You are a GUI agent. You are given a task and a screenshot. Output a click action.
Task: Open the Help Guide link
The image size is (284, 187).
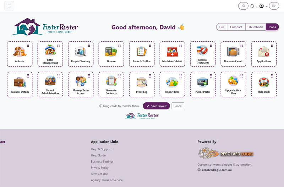98,155
